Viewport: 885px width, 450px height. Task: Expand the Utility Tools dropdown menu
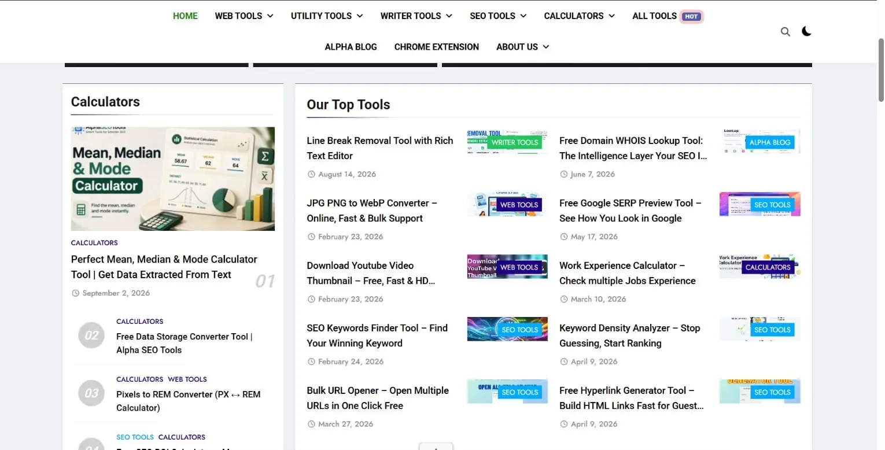(327, 16)
